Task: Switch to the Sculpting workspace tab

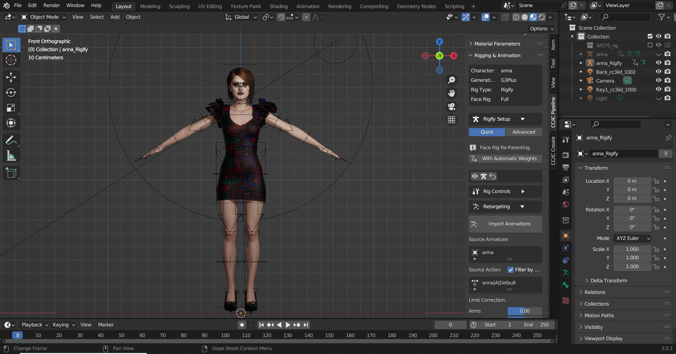Action: [x=179, y=6]
